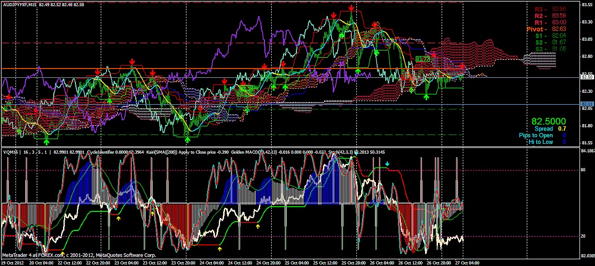Image resolution: width=595 pixels, height=266 pixels.
Task: Click the VQM15 indicator window header text
Action: [10, 152]
